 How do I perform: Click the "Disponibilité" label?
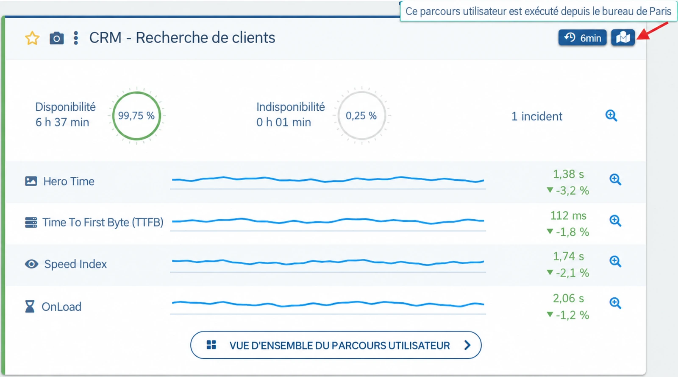(65, 107)
